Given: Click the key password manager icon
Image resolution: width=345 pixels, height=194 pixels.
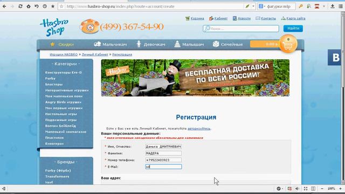Looking at the screenshot, I should click(301, 6).
